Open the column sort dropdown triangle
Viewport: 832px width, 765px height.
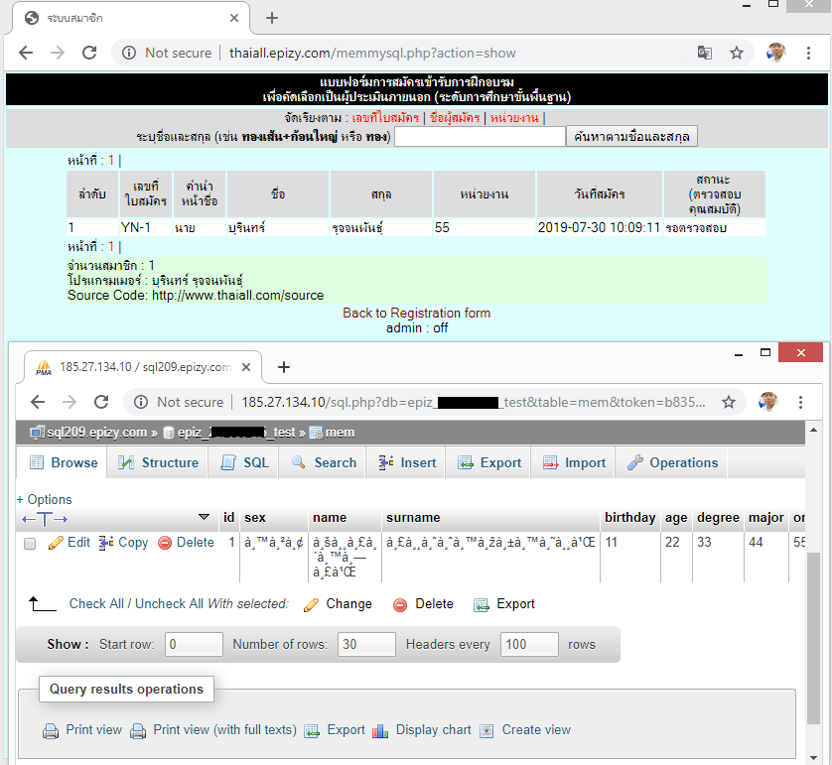pos(205,518)
